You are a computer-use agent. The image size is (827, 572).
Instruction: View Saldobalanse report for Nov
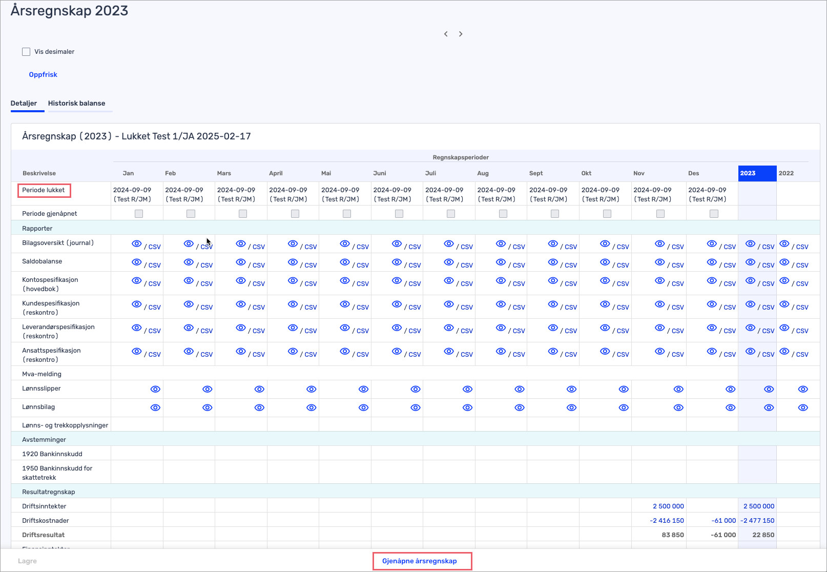point(660,262)
